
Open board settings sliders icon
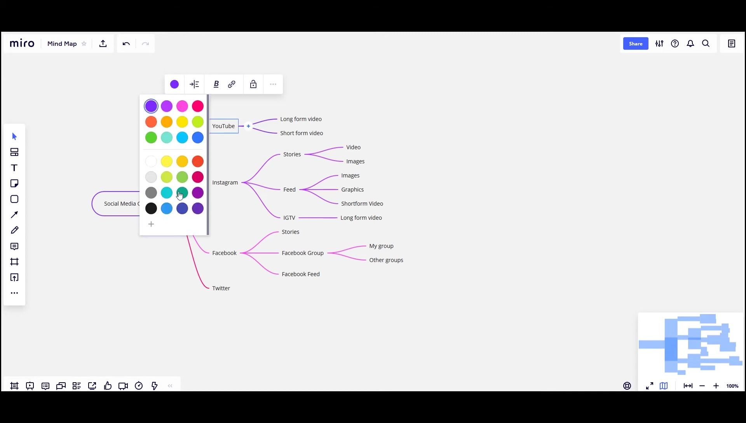(x=659, y=43)
